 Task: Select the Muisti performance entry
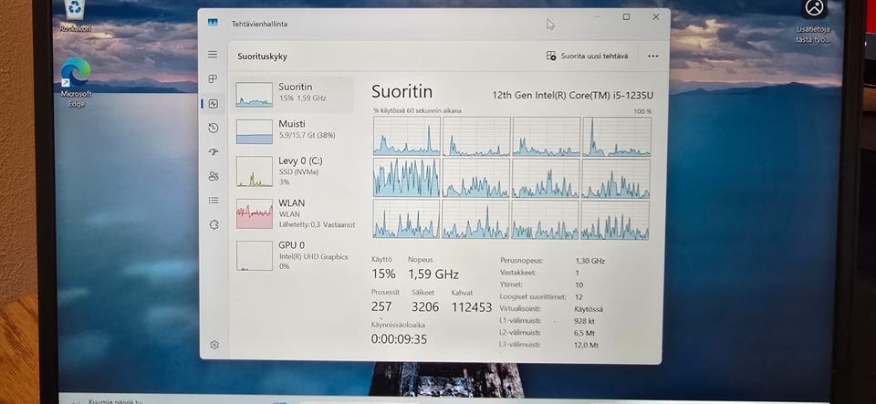(294, 131)
